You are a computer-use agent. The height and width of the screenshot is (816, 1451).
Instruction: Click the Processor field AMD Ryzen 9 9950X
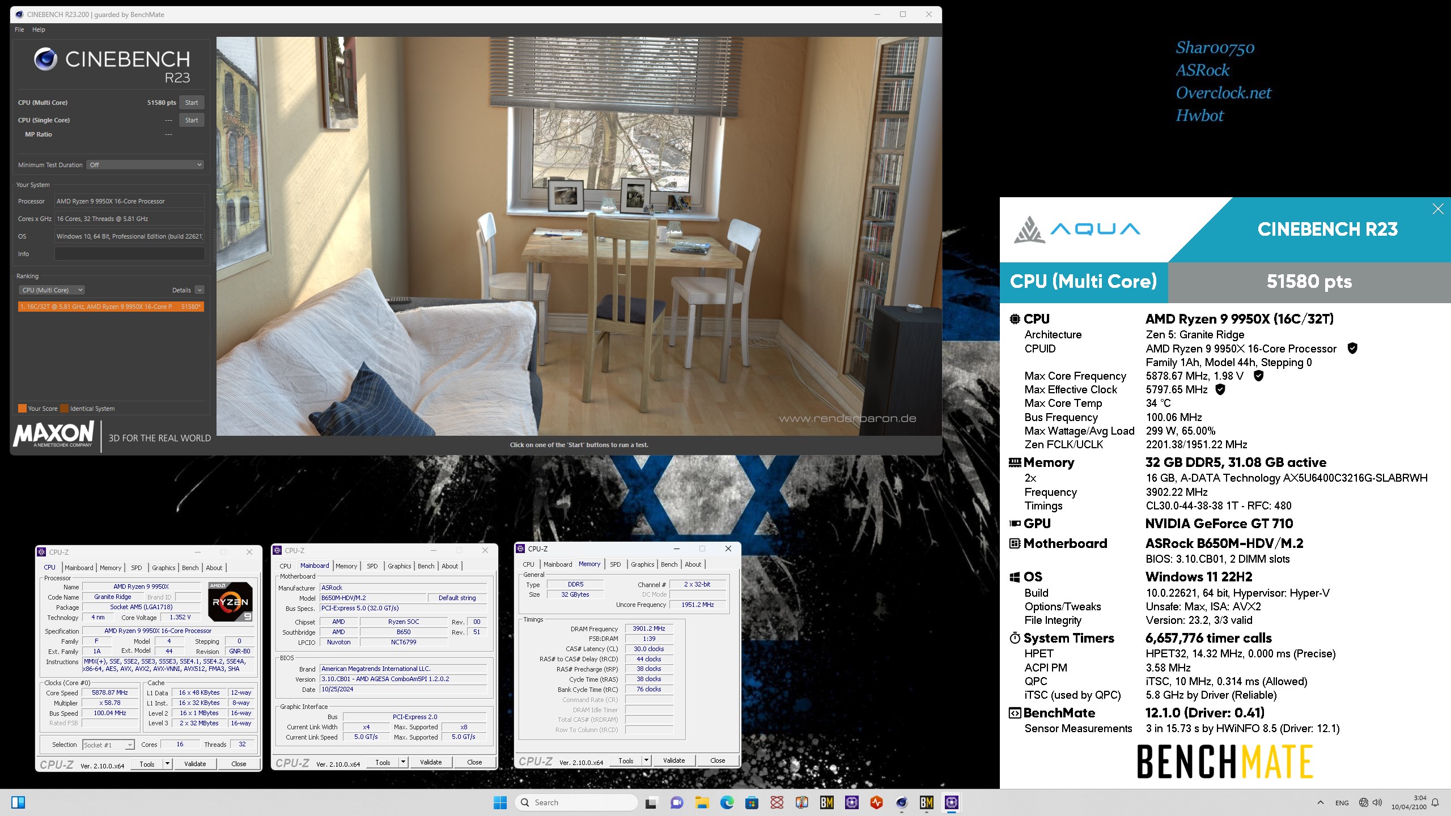click(x=130, y=201)
